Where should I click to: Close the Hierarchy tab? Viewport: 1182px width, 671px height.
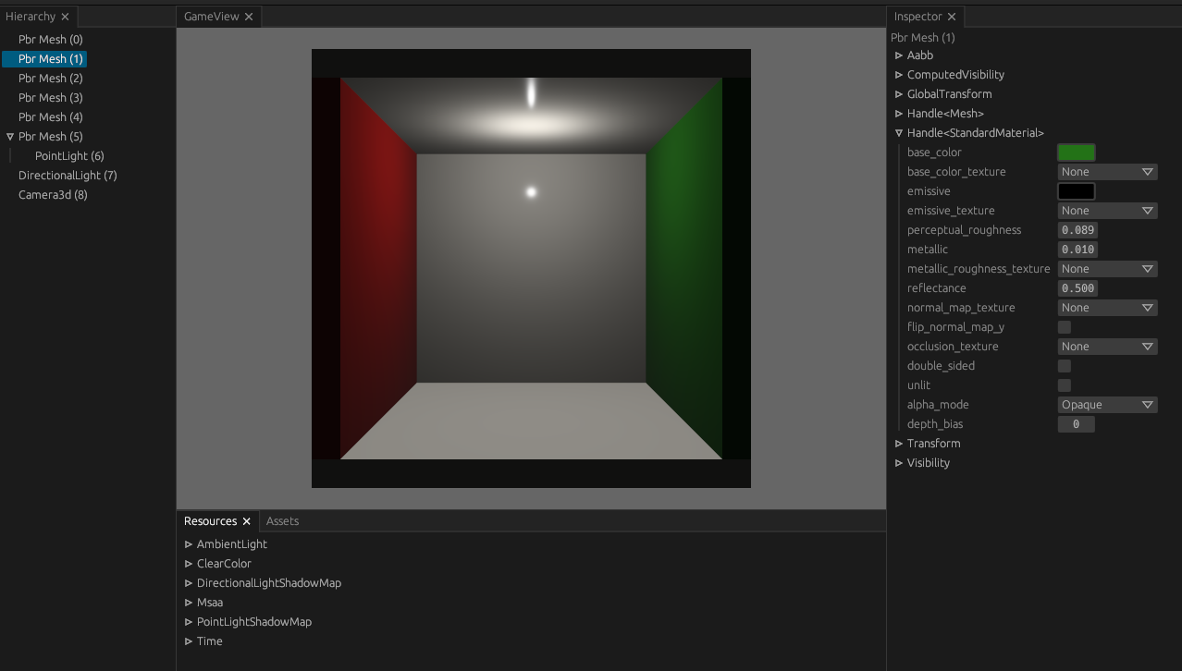(x=65, y=17)
